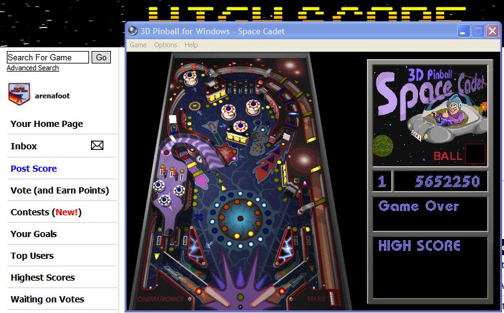Image resolution: width=504 pixels, height=313 pixels.
Task: Open the Waiting on Votes page
Action: point(47,299)
